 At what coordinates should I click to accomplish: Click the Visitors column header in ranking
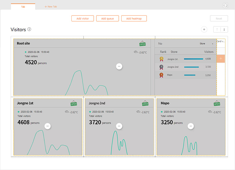(x=209, y=52)
